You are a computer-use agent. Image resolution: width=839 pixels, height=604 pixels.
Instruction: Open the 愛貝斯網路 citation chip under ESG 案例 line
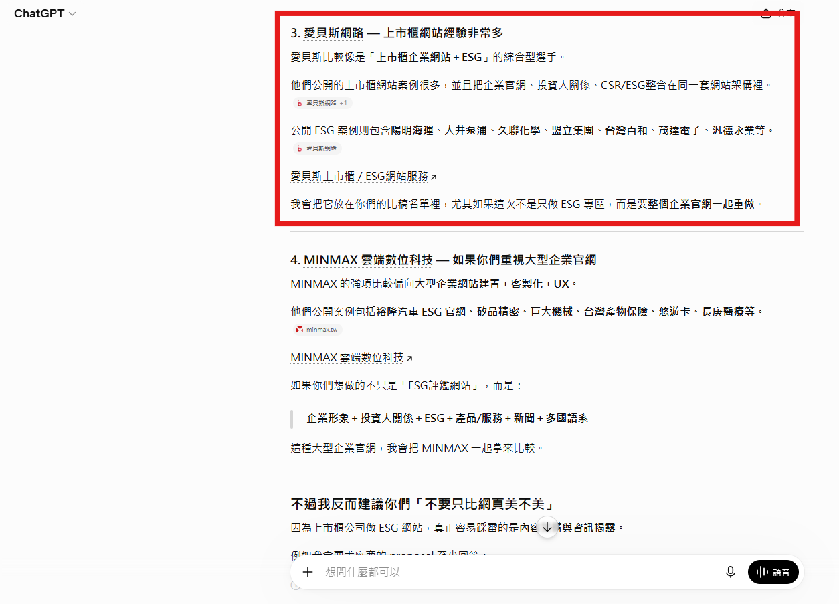click(317, 148)
